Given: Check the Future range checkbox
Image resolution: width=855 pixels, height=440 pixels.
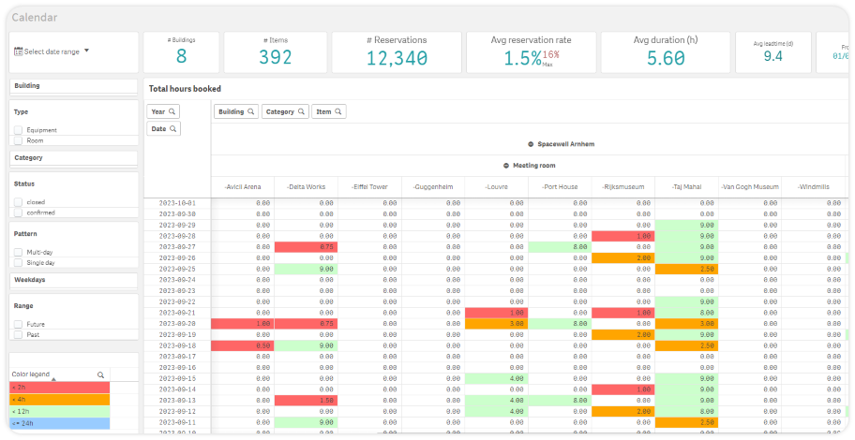Looking at the screenshot, I should pos(19,324).
